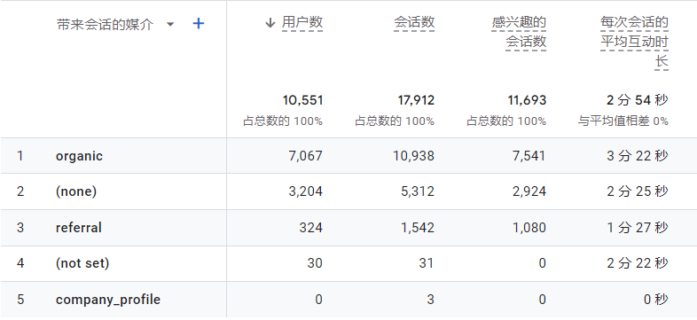Sort by the 用户数 column header
Screen dimensions: 697x320
tap(302, 23)
